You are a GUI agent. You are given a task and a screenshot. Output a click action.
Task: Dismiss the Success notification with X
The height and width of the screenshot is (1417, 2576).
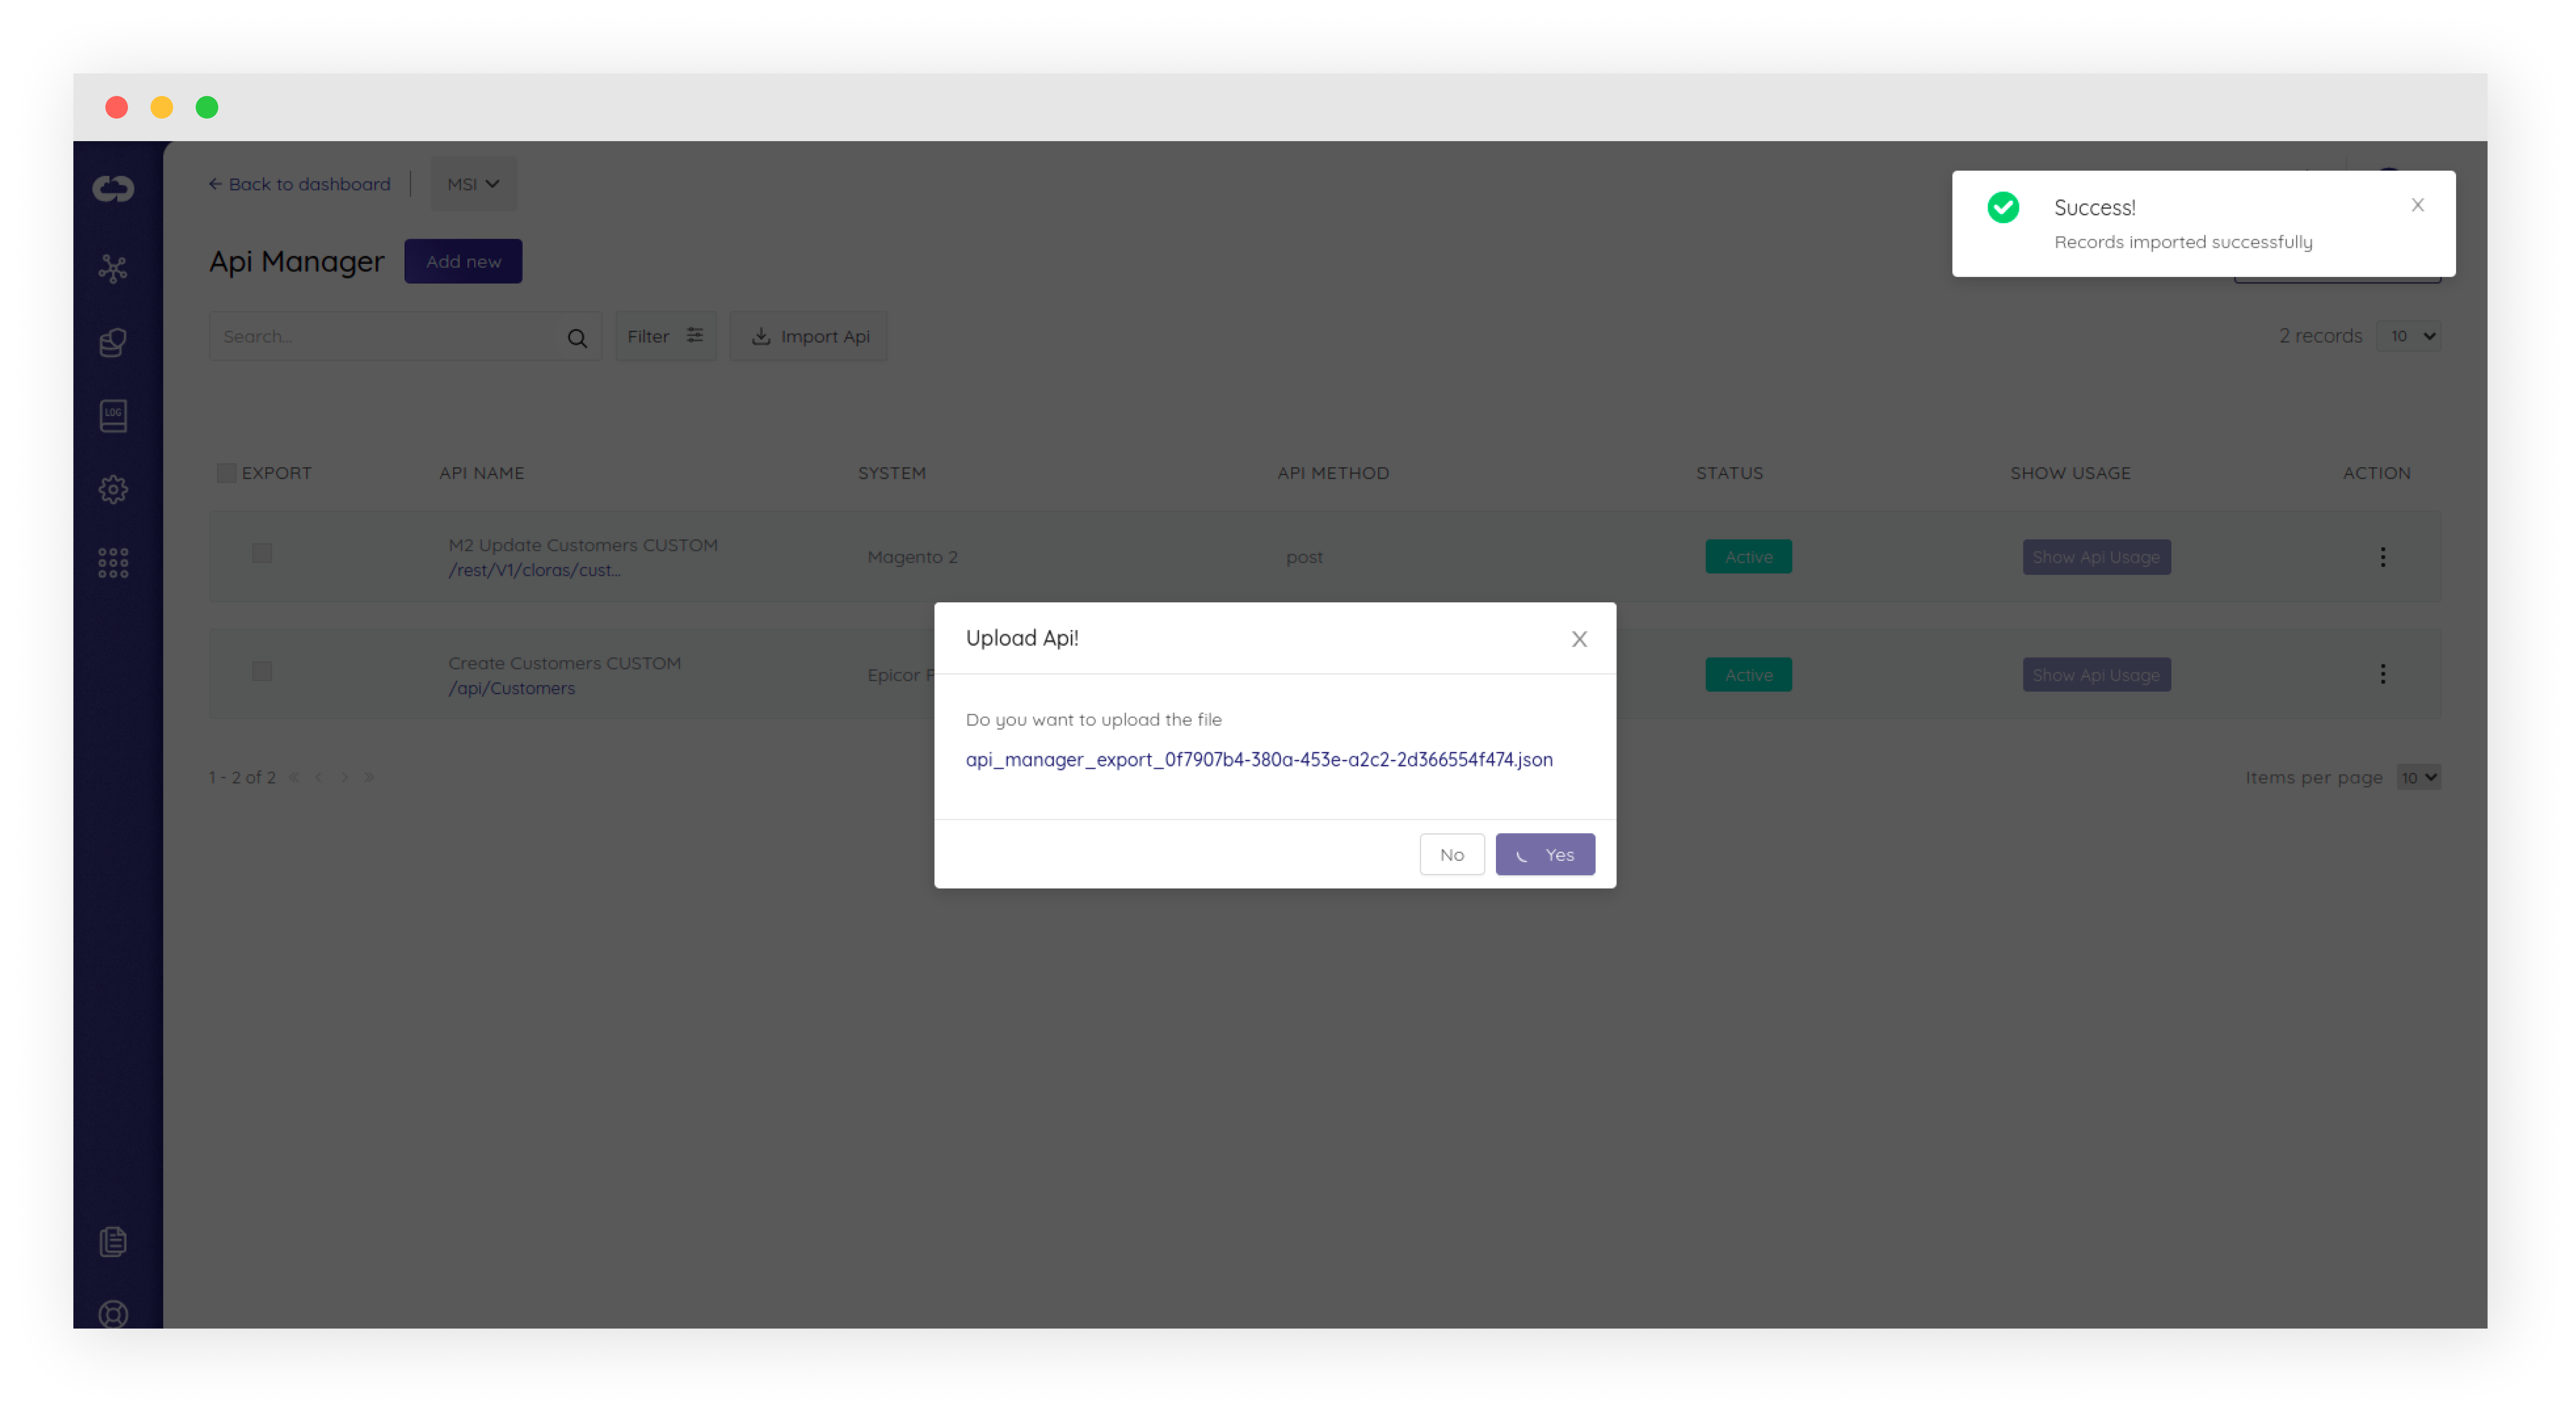click(x=2417, y=205)
